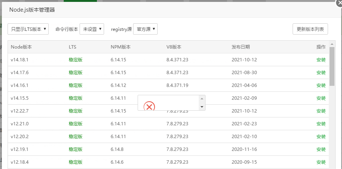342x169 pixels.
Task: Install Node v12.18.4 via 安装 link
Action: click(321, 162)
